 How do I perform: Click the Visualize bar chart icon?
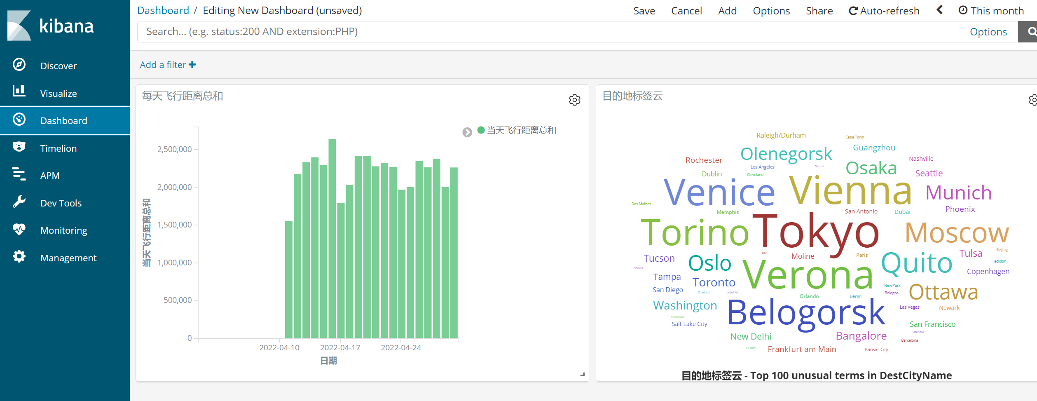tap(19, 91)
